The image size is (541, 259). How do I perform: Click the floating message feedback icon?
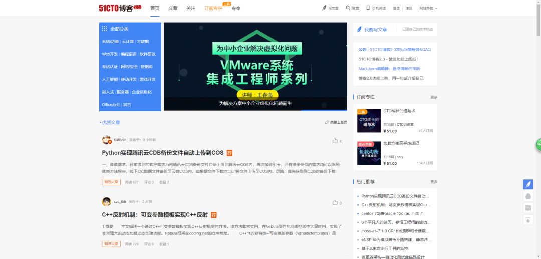(x=528, y=208)
